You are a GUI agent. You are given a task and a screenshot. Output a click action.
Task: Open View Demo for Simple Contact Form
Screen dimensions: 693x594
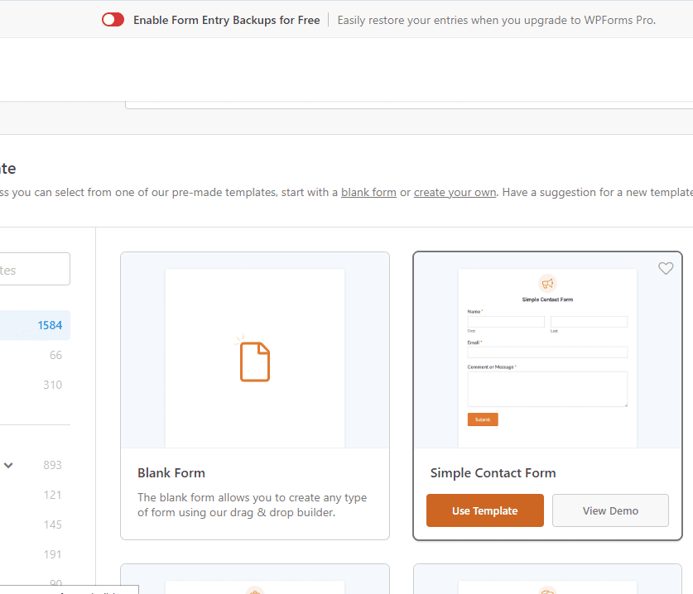(x=610, y=510)
